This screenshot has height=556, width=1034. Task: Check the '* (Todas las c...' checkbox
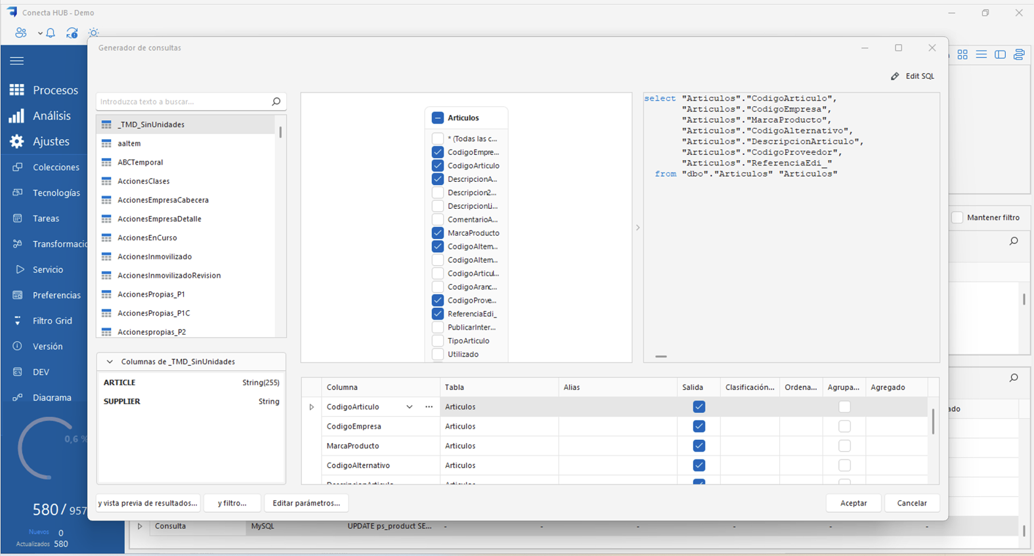tap(438, 139)
